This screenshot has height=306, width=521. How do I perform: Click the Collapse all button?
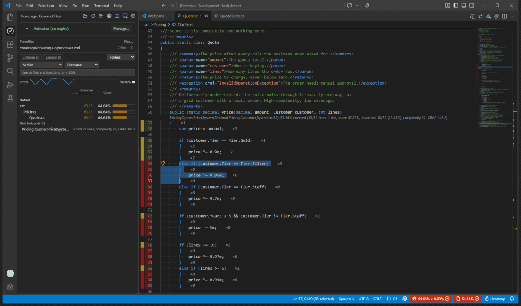(31, 57)
